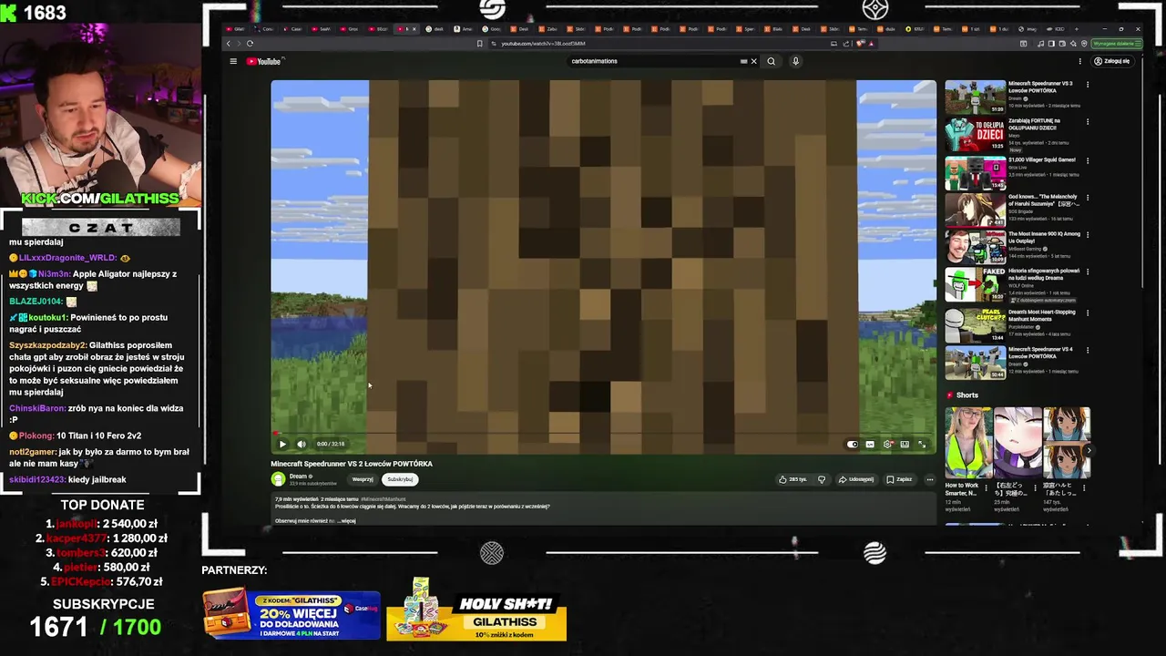Go back with the browser back arrow
Screen dimensions: 1166x656
(x=229, y=43)
